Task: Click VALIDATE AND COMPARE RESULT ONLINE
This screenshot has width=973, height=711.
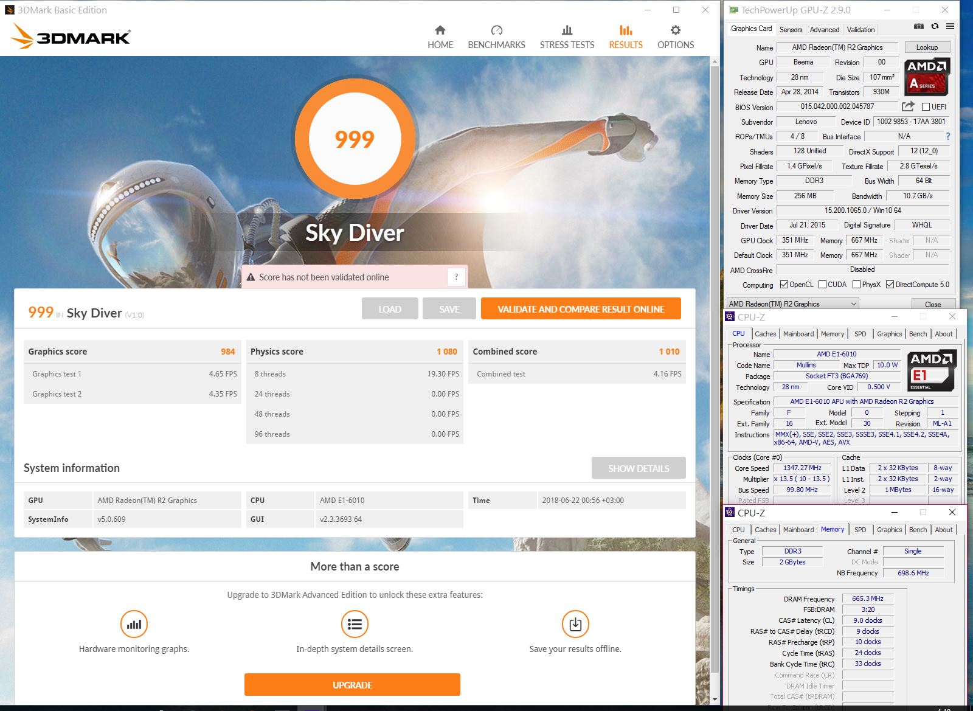Action: tap(581, 309)
